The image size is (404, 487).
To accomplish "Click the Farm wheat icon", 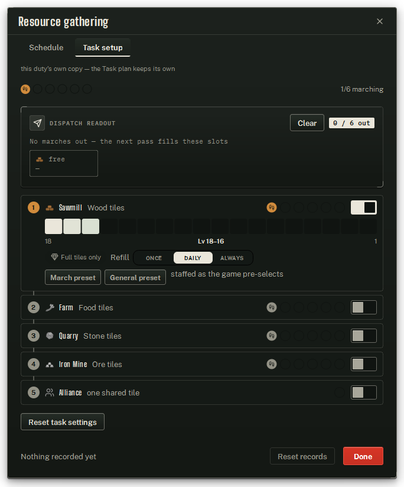I will tap(50, 307).
